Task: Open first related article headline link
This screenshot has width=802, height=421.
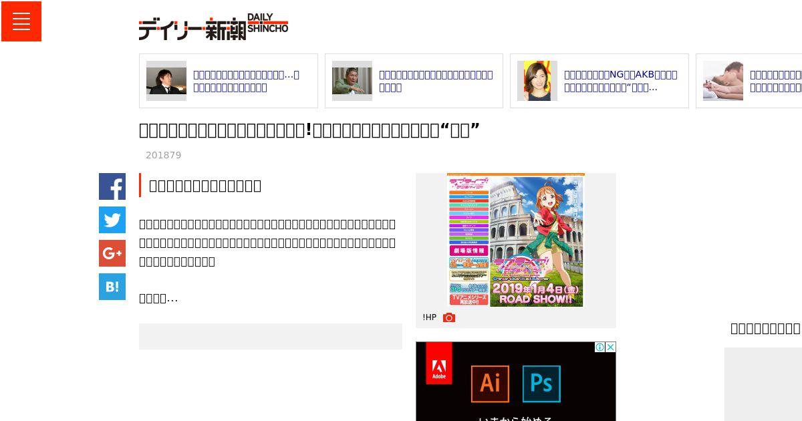Action: 247,81
